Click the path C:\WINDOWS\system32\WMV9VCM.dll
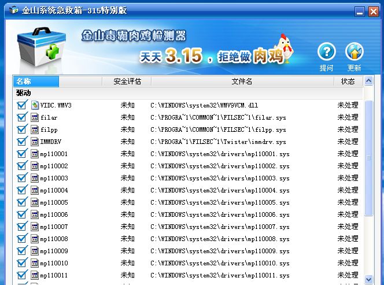The height and width of the screenshot is (285, 384). click(x=204, y=106)
